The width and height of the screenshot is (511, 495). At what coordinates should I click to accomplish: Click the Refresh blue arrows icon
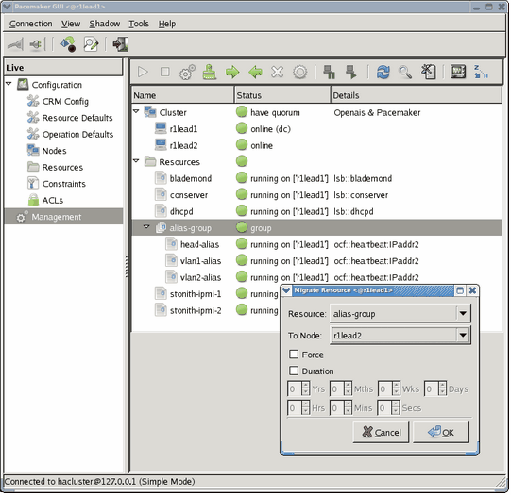pos(383,72)
